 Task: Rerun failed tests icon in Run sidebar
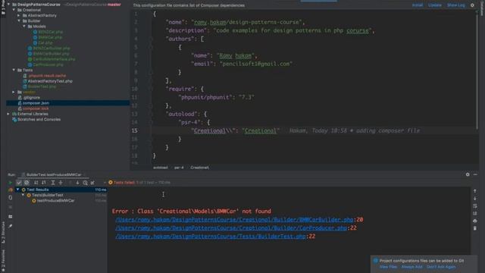[x=11, y=190]
